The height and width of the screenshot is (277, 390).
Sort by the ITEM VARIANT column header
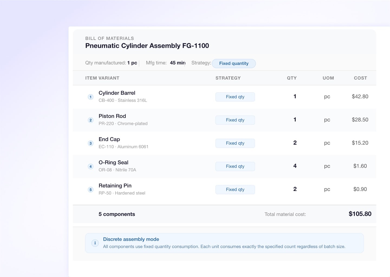tap(102, 78)
